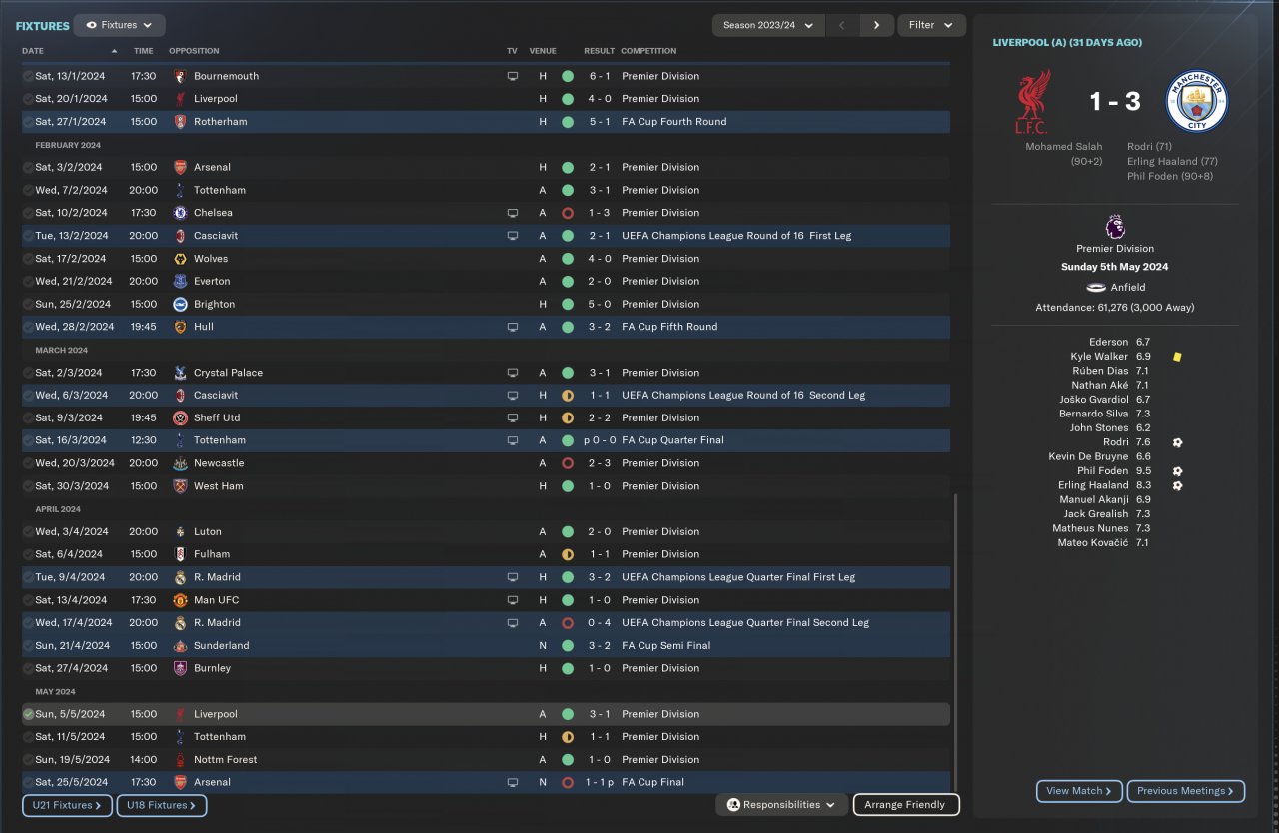Click the Newcastle club badge
1279x833 pixels.
pos(180,463)
